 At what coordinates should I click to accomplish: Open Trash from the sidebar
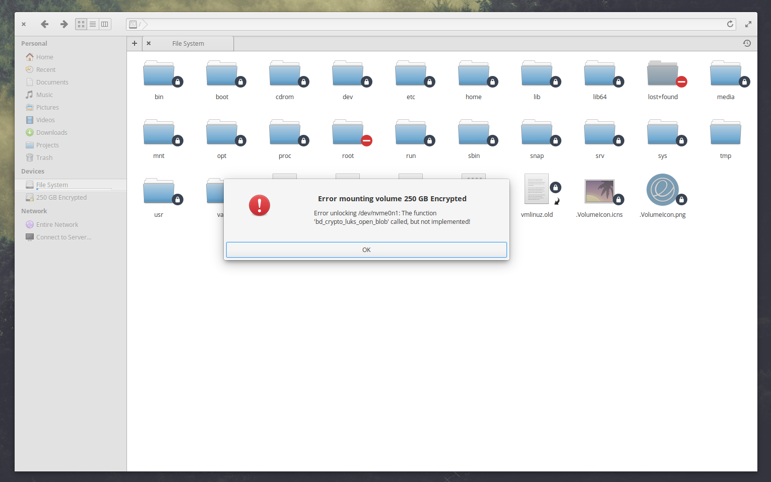click(x=44, y=157)
